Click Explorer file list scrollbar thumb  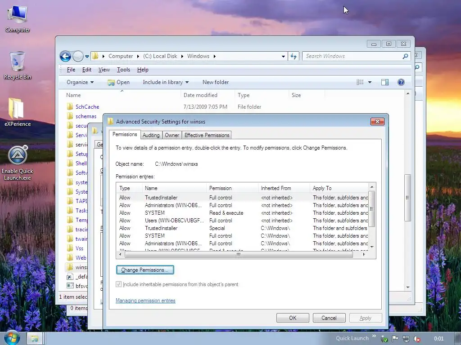[407, 198]
